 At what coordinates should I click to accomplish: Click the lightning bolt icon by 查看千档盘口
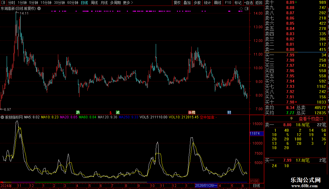coord(292,119)
